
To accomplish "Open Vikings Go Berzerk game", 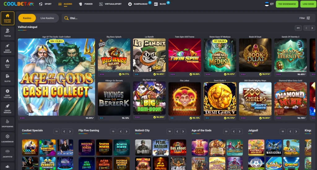I will tap(114, 99).
